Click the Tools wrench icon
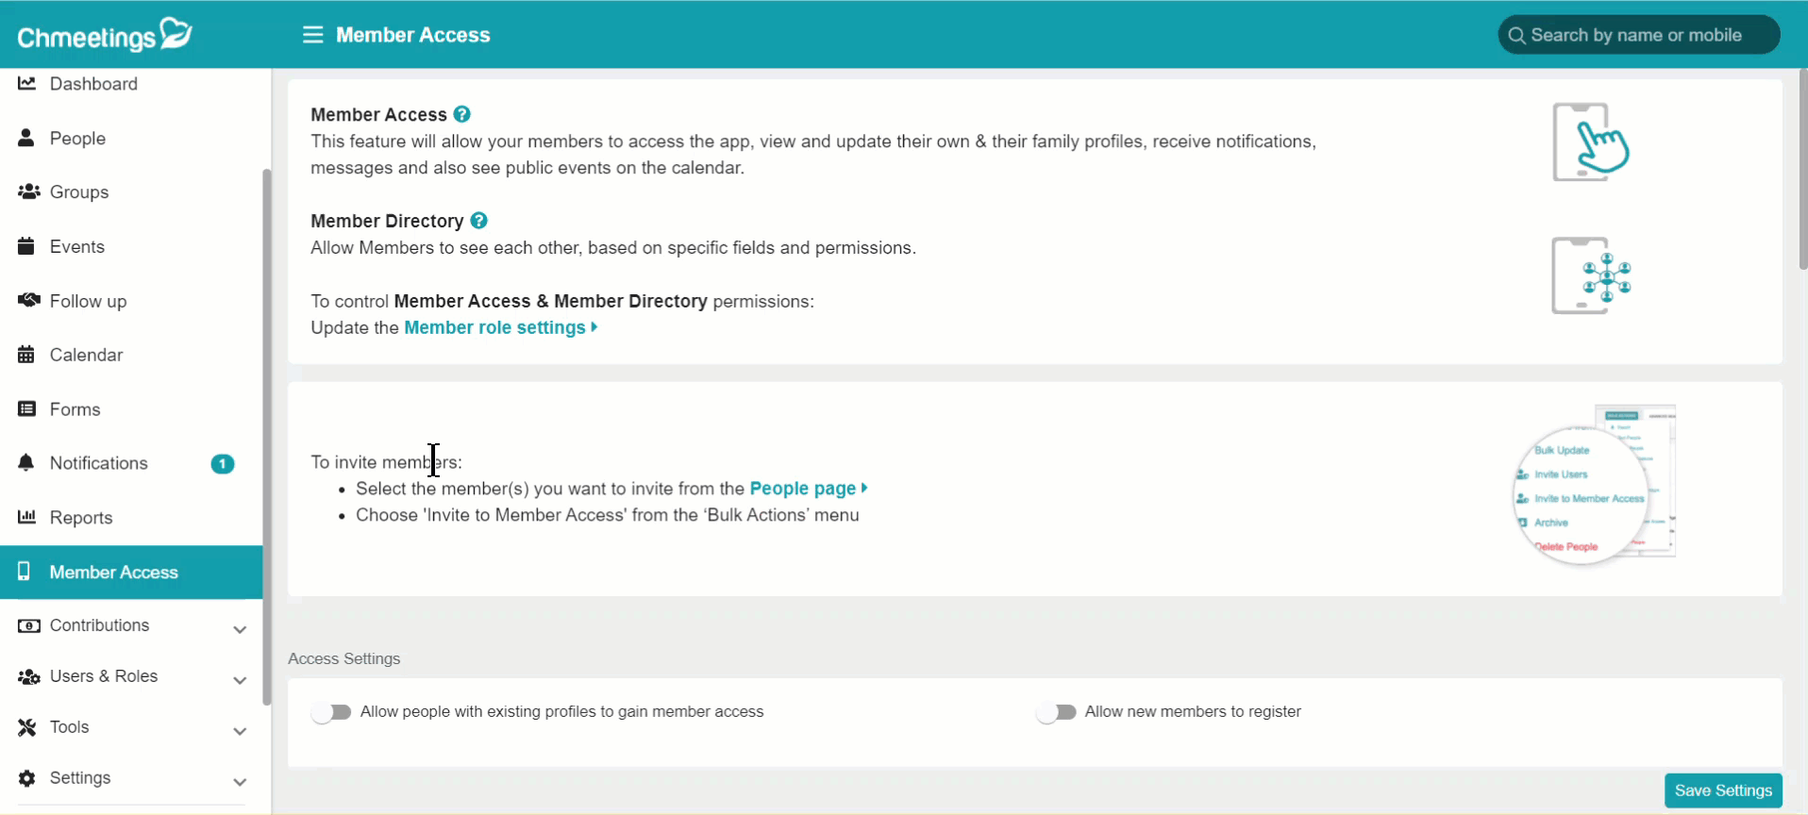This screenshot has width=1808, height=815. pyautogui.click(x=26, y=727)
